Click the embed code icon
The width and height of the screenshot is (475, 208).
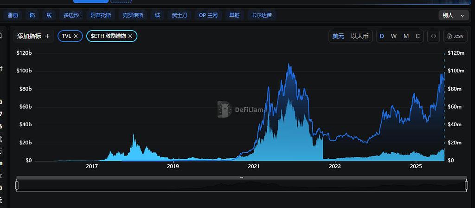tap(434, 36)
